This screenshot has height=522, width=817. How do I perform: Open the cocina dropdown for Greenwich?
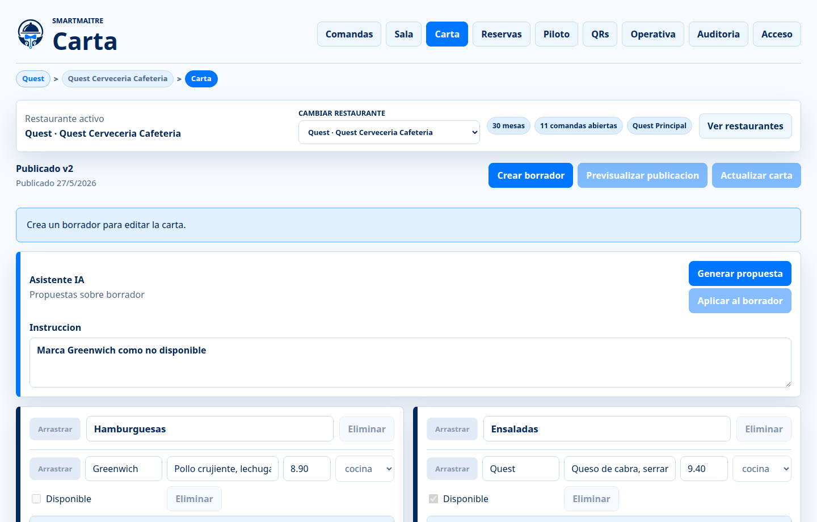pyautogui.click(x=365, y=469)
